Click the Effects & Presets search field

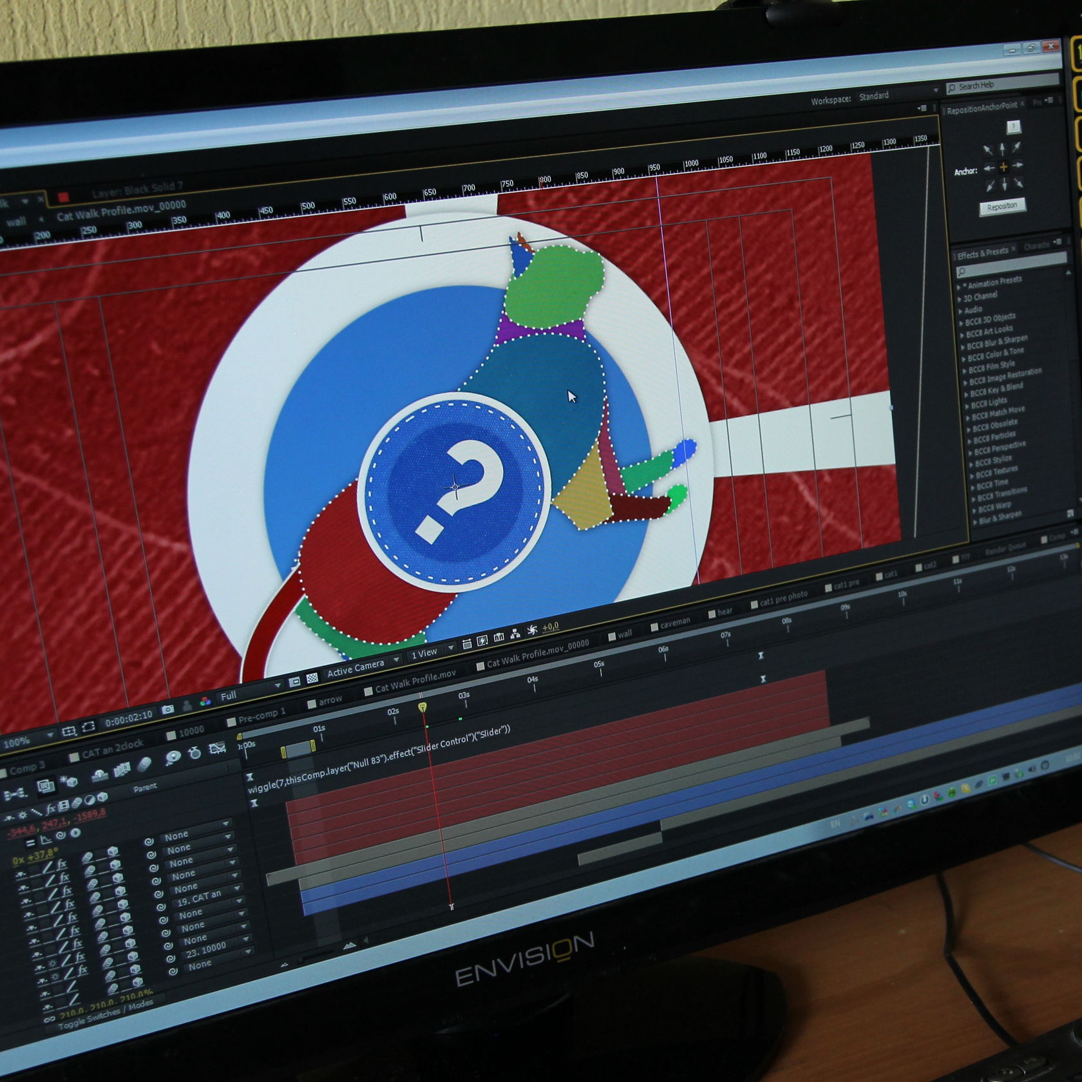[1011, 265]
